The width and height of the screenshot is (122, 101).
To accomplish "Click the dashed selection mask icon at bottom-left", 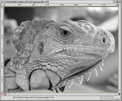I will coord(2,94).
